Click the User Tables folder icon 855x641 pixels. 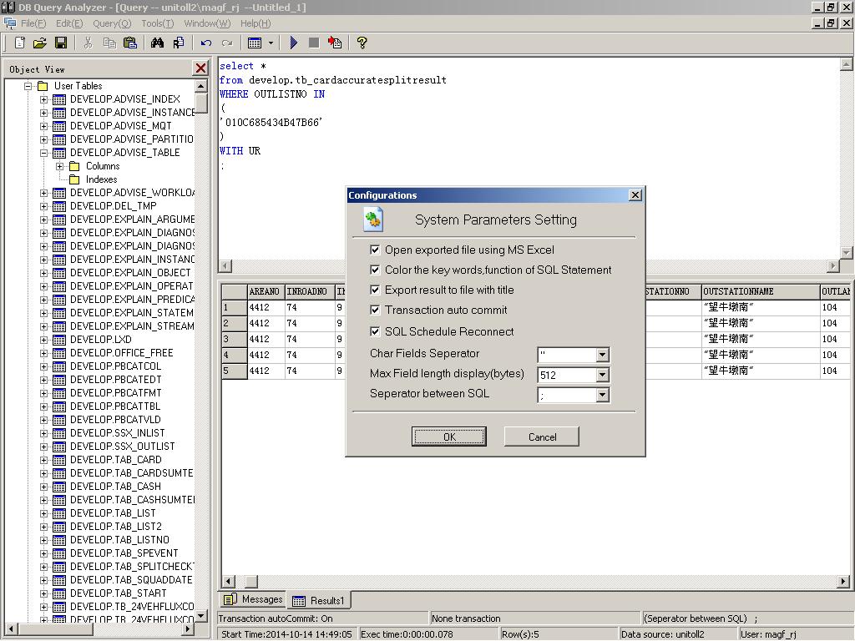point(43,86)
